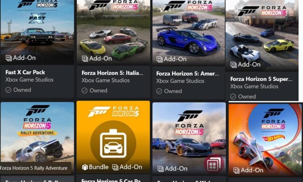Open the Forza Horizon 5: Amer... title
The width and height of the screenshot is (303, 182).
tap(187, 74)
